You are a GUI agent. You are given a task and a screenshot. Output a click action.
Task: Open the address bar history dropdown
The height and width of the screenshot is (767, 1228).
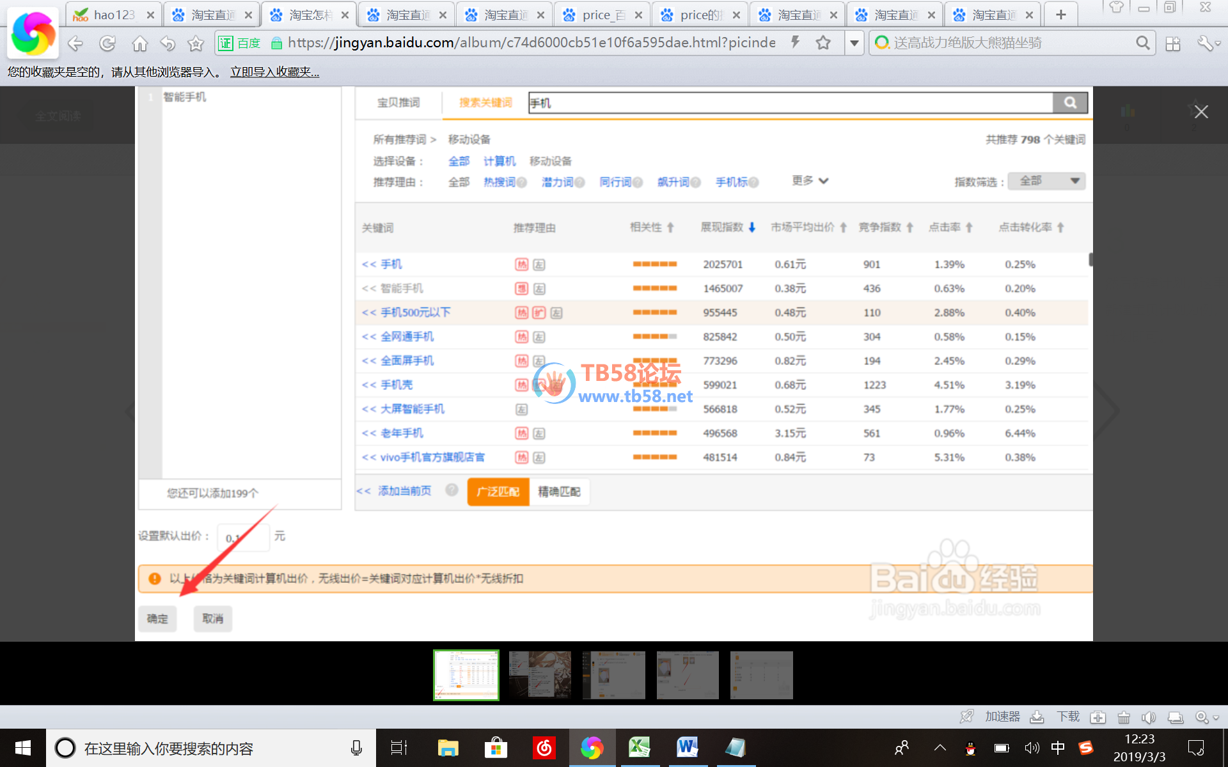click(x=854, y=43)
